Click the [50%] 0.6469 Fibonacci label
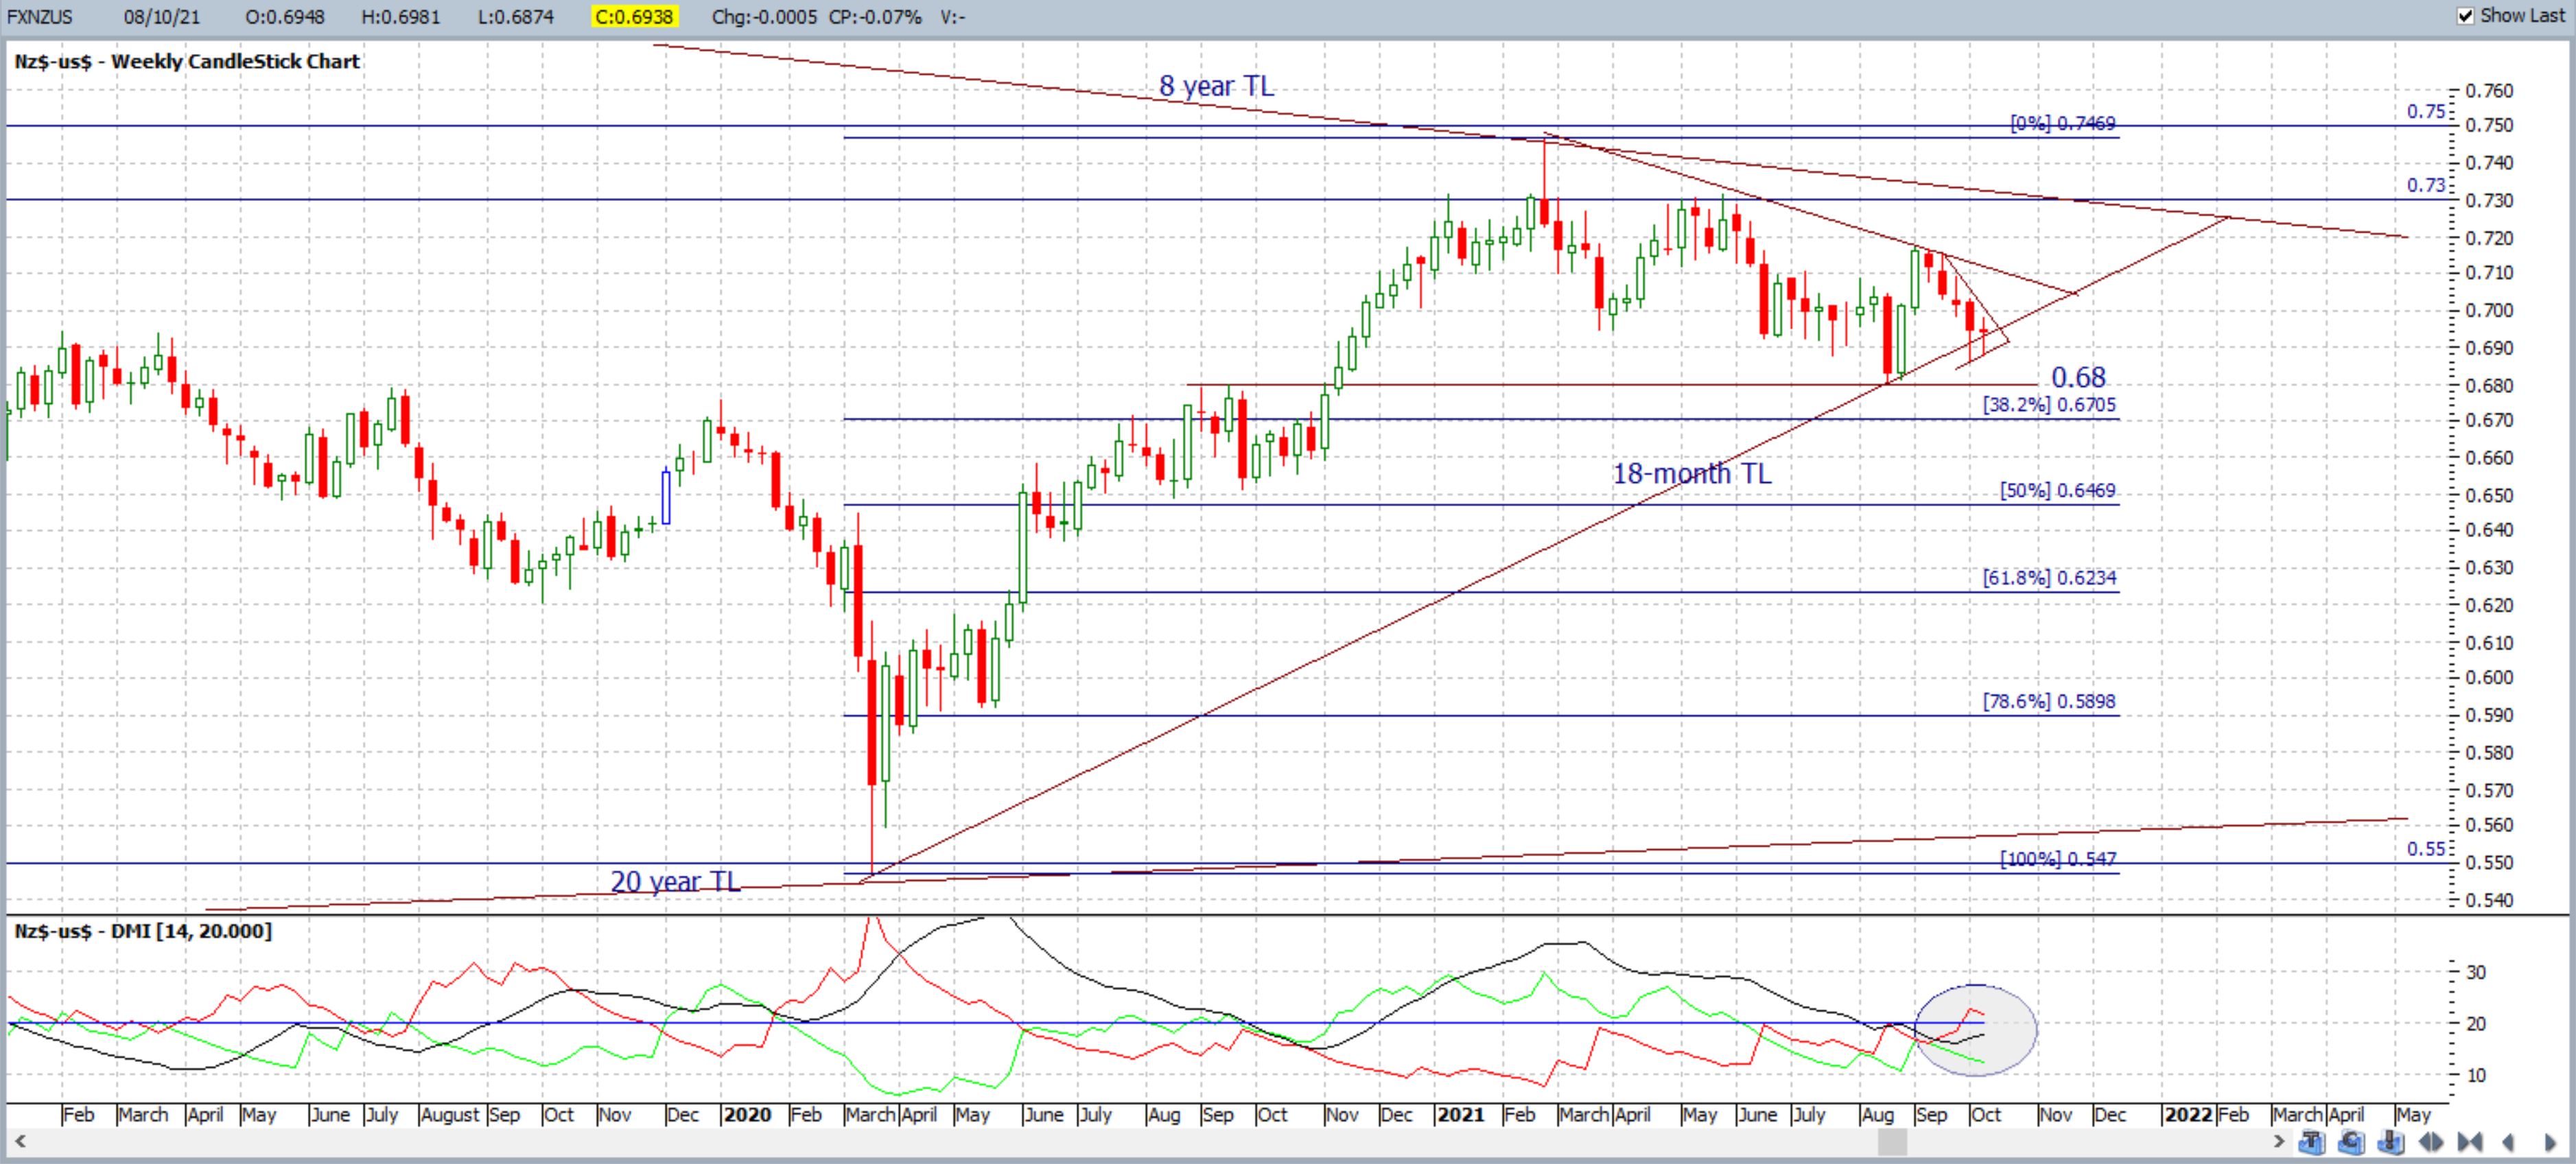 2058,490
